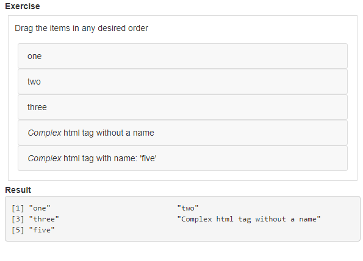Select Complex html tag without a name item
The width and height of the screenshot is (363, 261).
[182, 133]
